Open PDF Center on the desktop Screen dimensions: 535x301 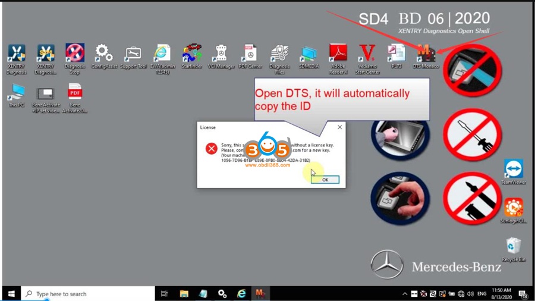250,57
